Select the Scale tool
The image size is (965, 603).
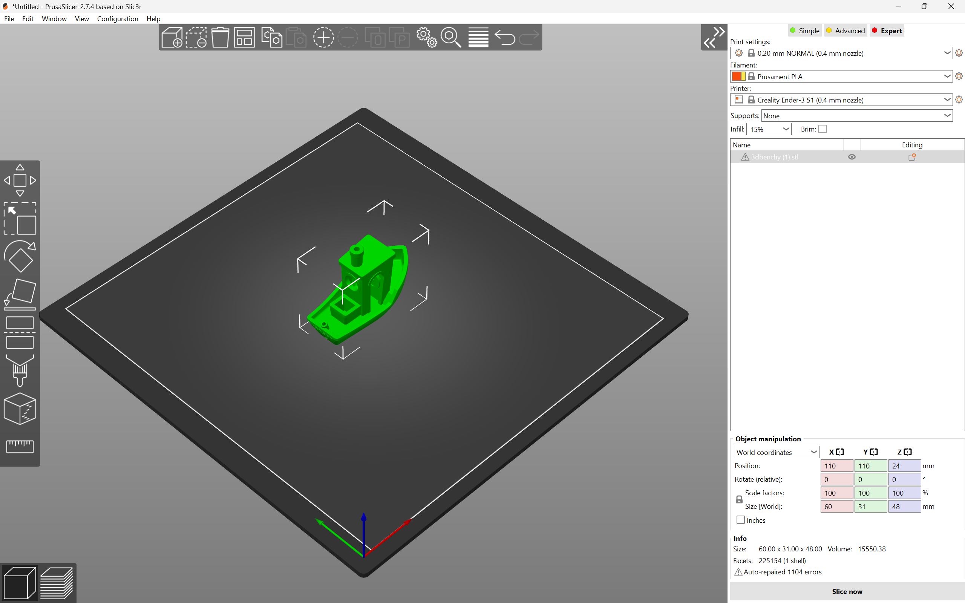pos(20,219)
